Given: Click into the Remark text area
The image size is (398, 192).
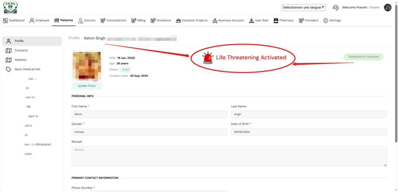Looking at the screenshot, I should pos(229,156).
